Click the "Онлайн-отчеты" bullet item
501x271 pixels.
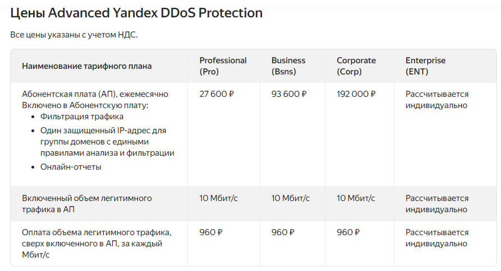[x=71, y=167]
